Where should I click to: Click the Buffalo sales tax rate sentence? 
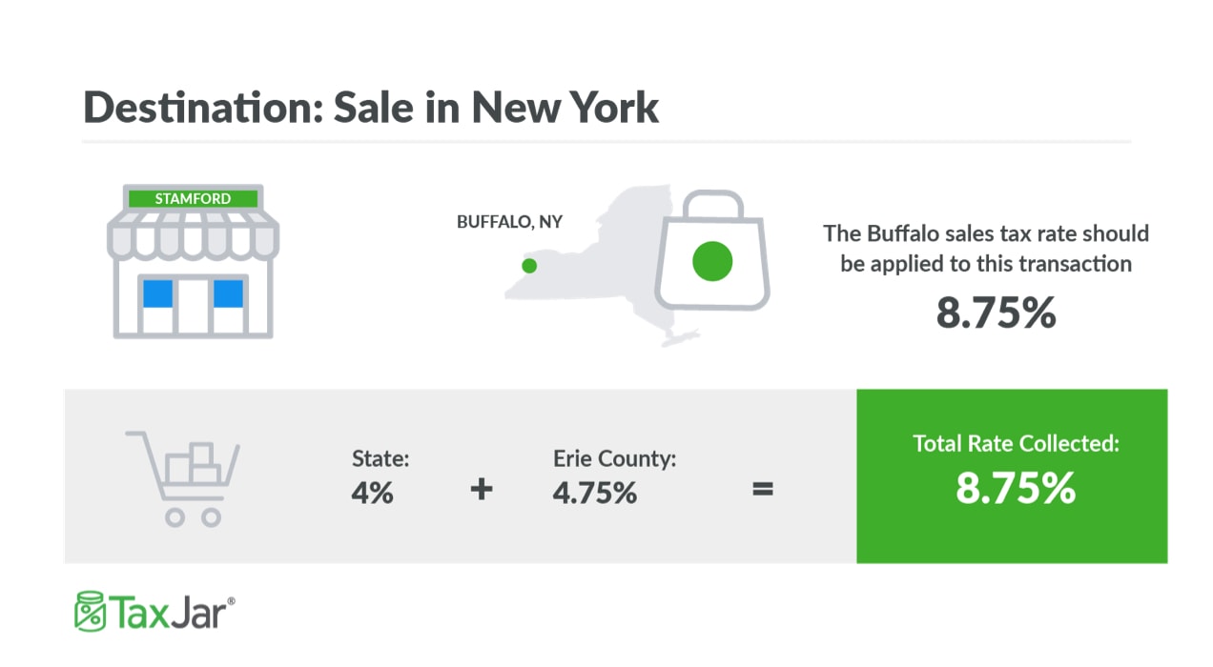tap(986, 248)
